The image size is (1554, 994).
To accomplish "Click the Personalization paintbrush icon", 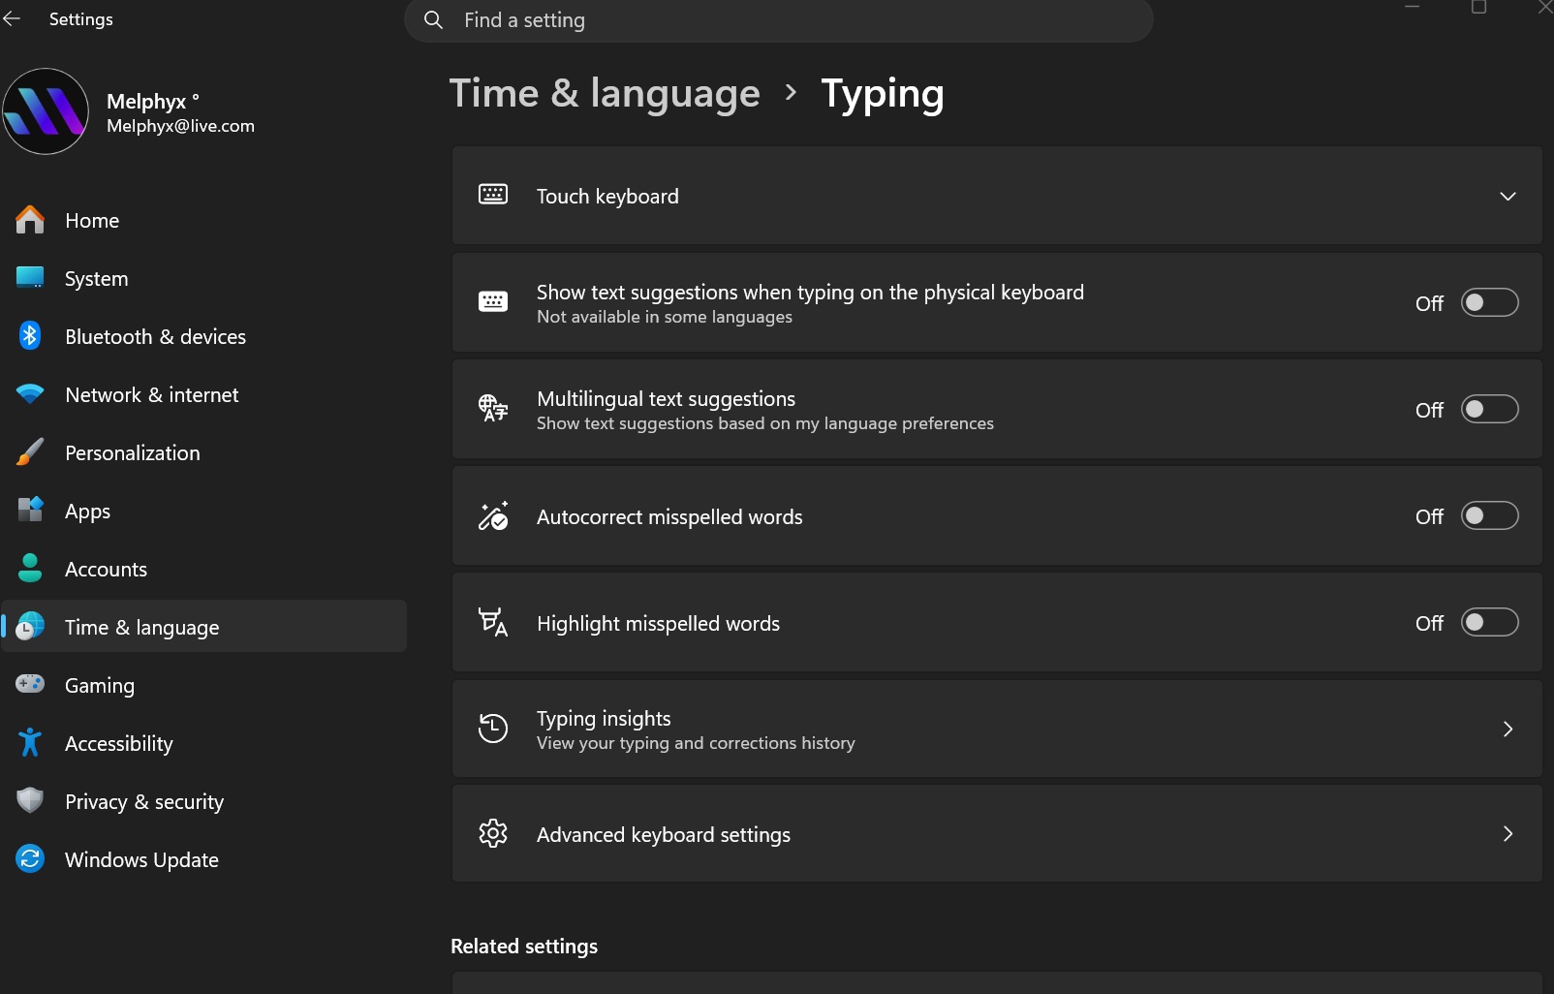I will click(30, 452).
